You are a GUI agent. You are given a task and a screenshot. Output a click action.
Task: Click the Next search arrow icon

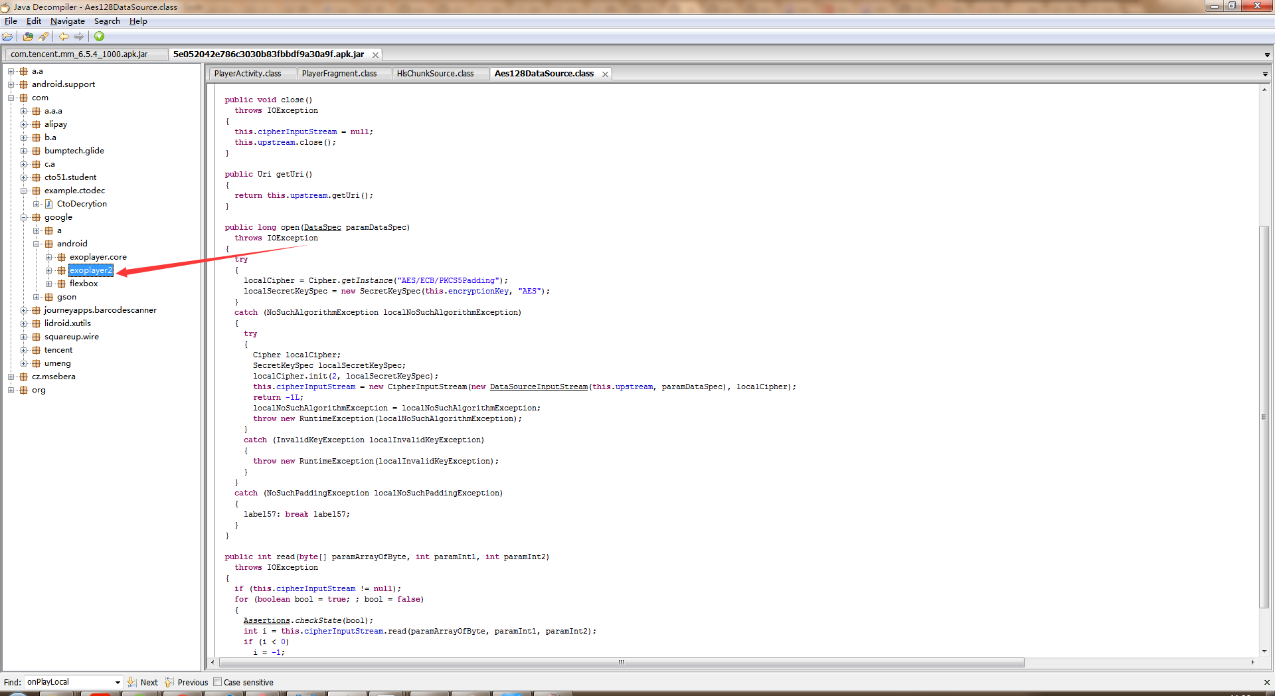click(131, 682)
